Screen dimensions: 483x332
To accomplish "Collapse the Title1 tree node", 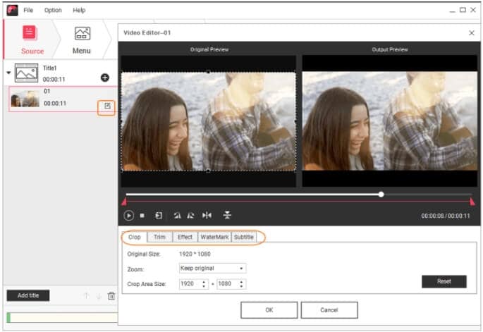I will [x=8, y=73].
